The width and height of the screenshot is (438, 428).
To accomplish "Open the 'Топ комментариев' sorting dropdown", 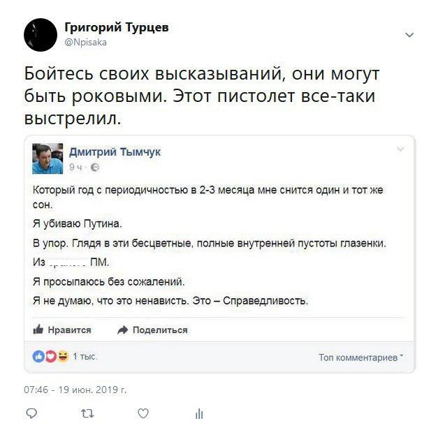I will coord(360,357).
